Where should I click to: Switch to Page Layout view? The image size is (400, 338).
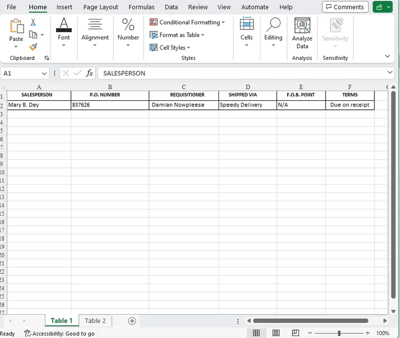pyautogui.click(x=276, y=333)
